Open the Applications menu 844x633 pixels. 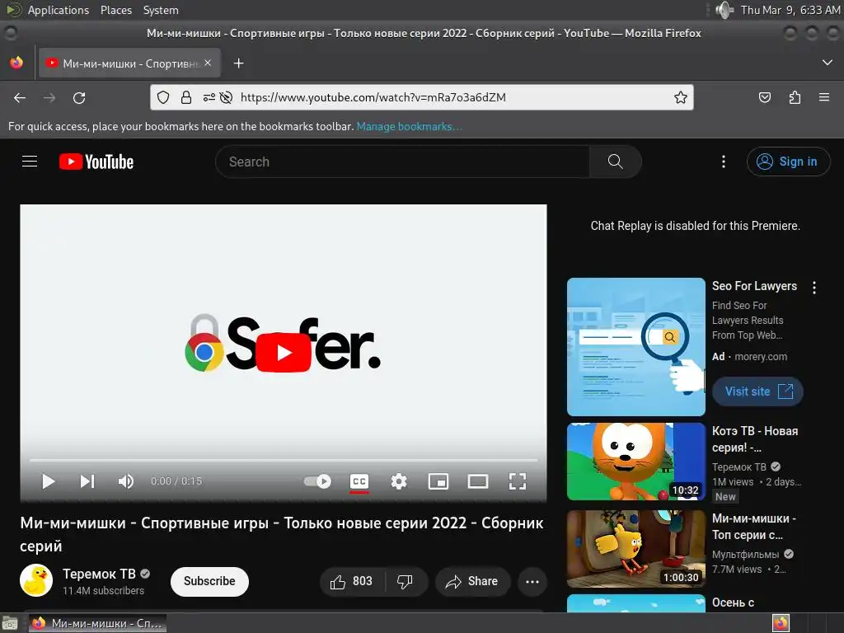pyautogui.click(x=59, y=10)
